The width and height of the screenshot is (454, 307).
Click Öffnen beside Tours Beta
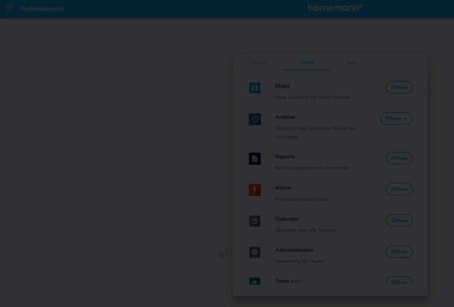point(399,282)
